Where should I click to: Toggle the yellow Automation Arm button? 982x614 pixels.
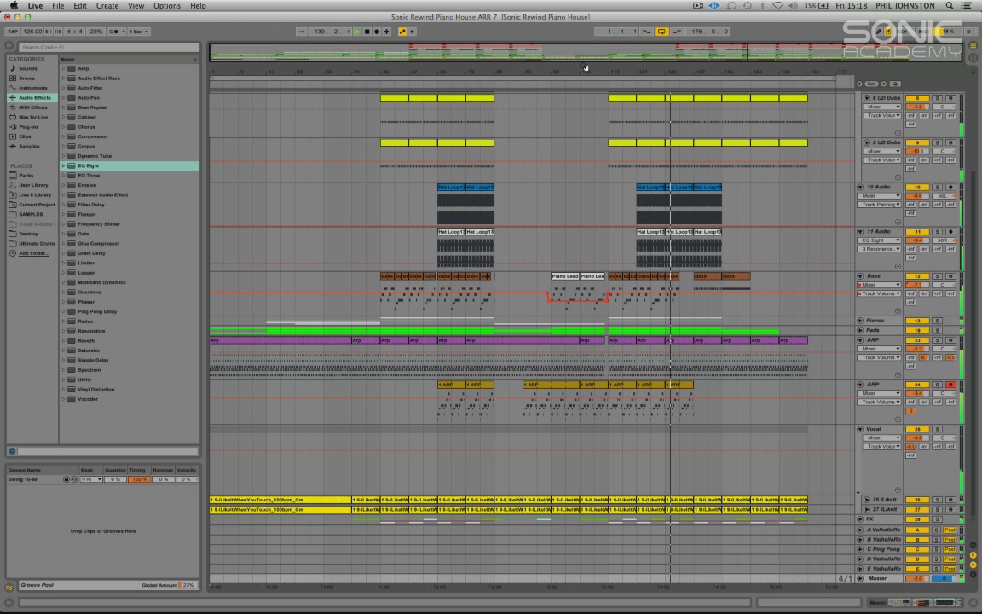pos(402,32)
